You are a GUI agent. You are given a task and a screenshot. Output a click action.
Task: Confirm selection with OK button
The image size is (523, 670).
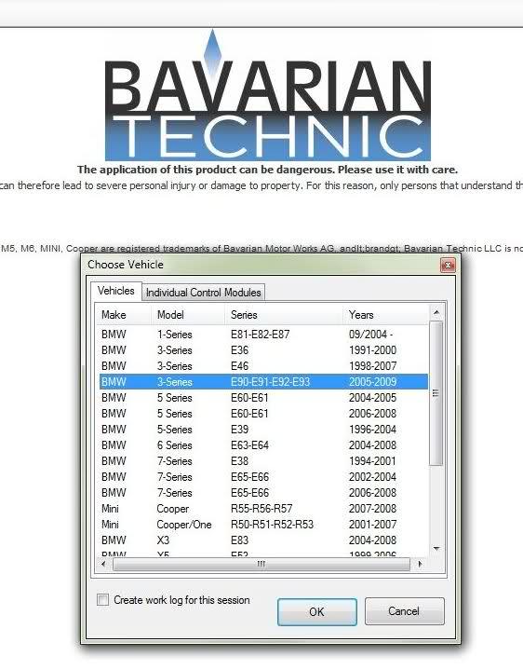pyautogui.click(x=317, y=612)
